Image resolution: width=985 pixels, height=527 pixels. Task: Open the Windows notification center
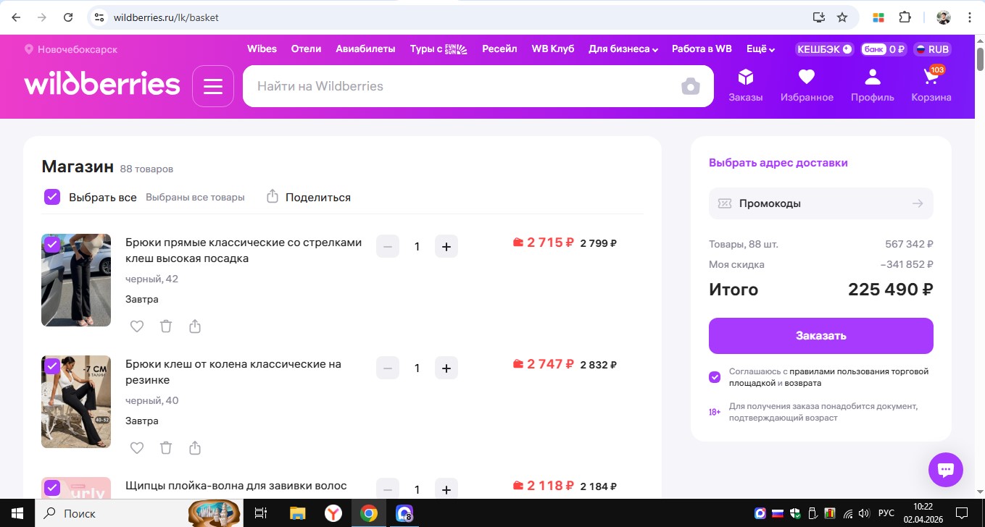point(961,513)
